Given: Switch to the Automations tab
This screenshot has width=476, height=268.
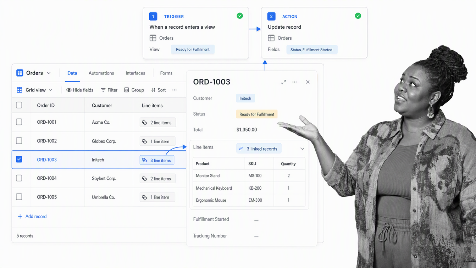Looking at the screenshot, I should tap(101, 73).
